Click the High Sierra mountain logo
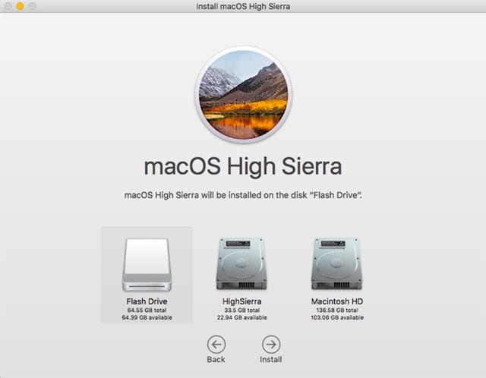This screenshot has height=378, width=486. pos(243,95)
